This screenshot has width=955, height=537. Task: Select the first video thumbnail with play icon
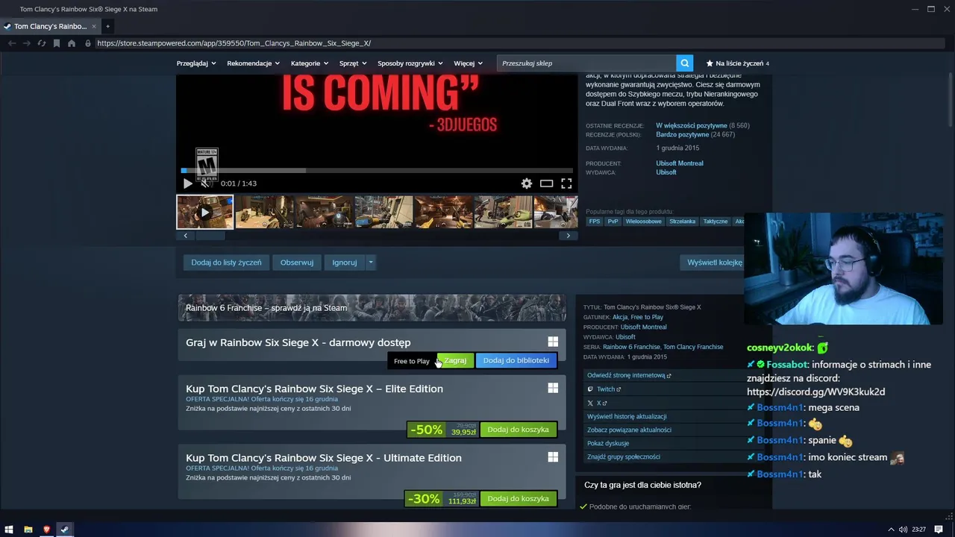click(x=204, y=212)
